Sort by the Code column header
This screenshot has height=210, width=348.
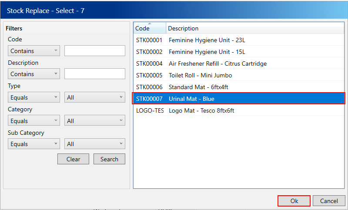click(149, 28)
